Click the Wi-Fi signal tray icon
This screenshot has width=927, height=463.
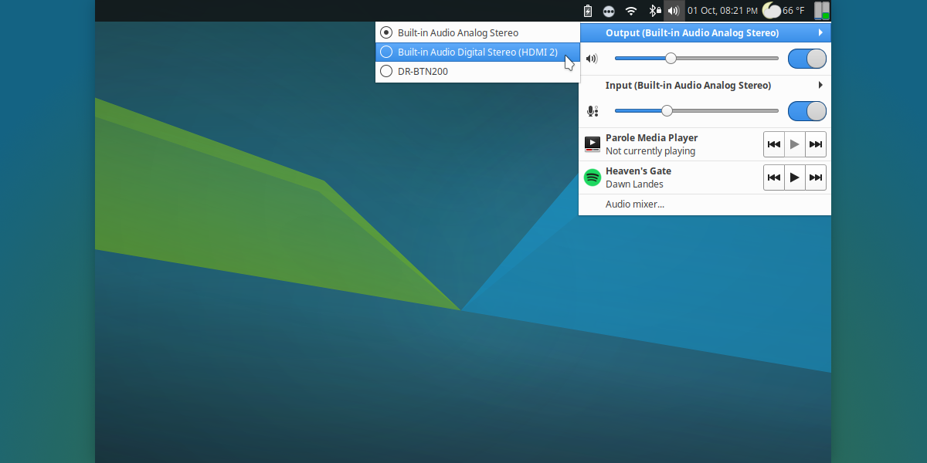click(631, 11)
